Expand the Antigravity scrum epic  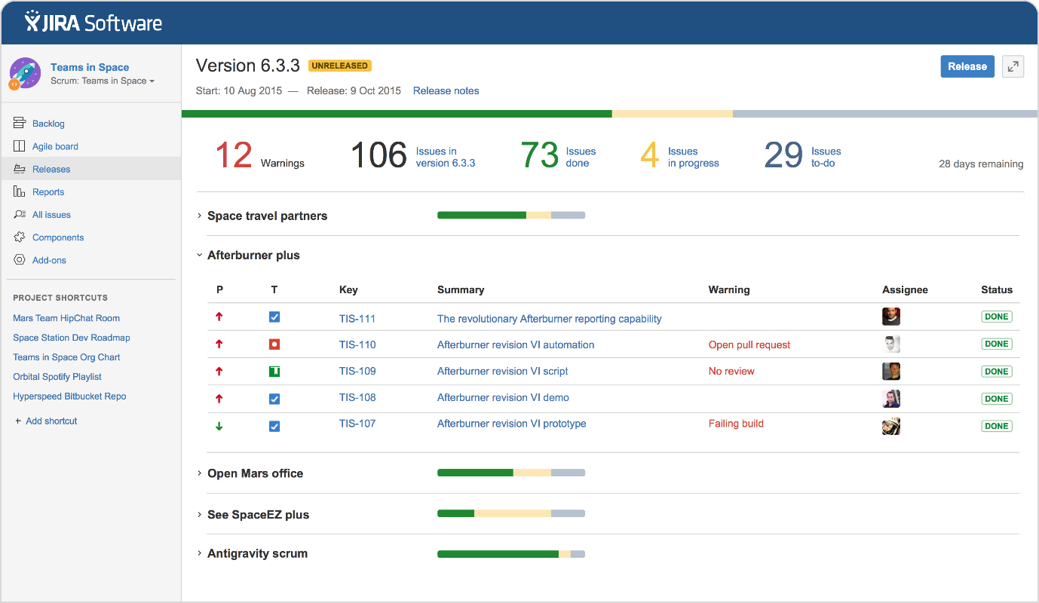pos(200,553)
